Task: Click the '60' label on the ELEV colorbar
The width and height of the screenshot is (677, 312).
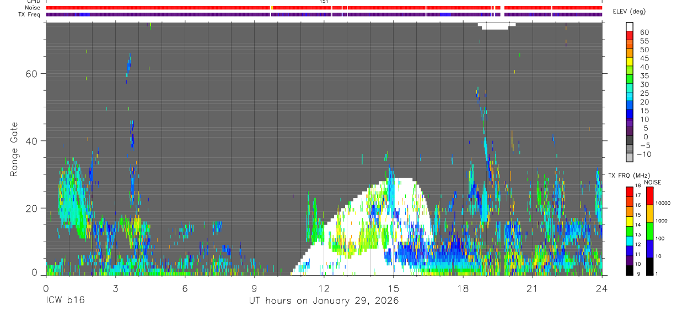Action: tap(644, 32)
